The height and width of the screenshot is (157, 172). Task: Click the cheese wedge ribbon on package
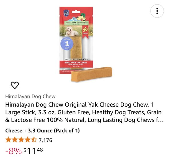click(85, 32)
